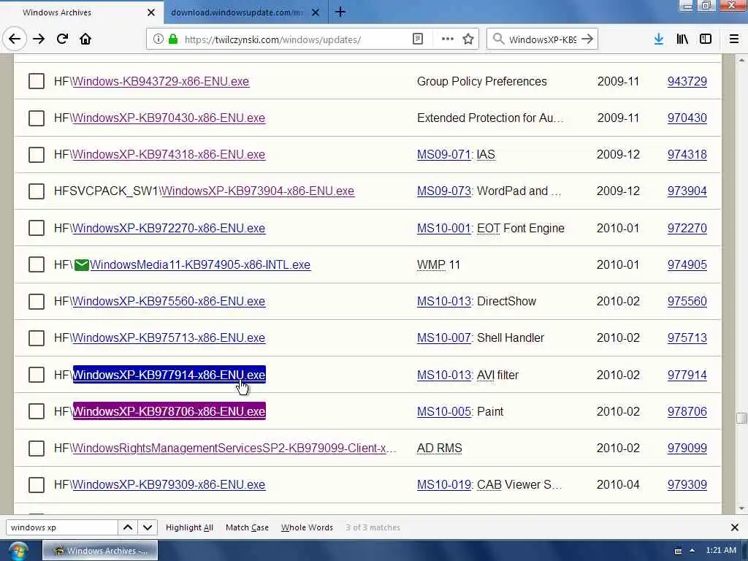Open the Library menu

pos(682,39)
